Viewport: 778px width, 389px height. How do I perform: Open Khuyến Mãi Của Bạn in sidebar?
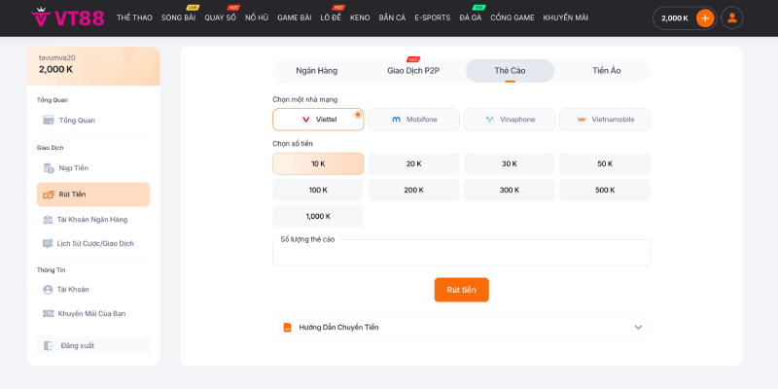coord(91,313)
